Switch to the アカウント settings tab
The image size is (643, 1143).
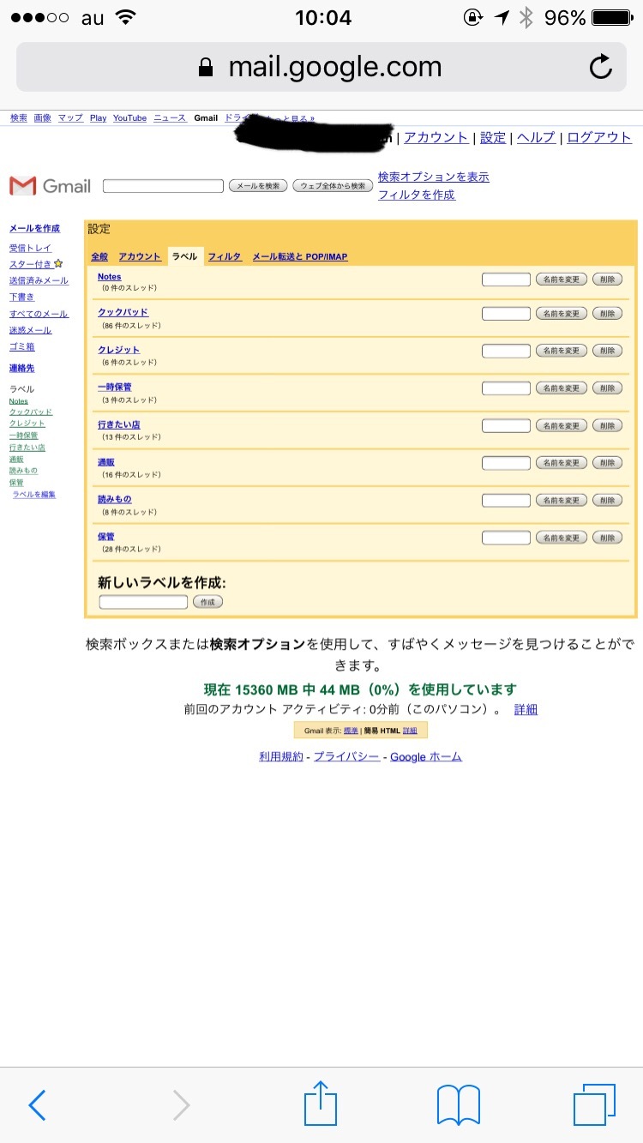pyautogui.click(x=140, y=256)
